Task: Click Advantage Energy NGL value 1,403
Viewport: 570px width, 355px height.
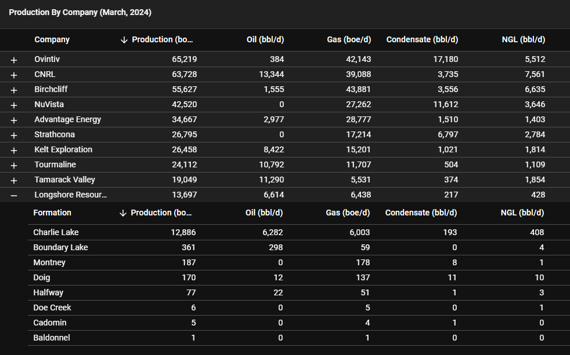Action: 535,119
